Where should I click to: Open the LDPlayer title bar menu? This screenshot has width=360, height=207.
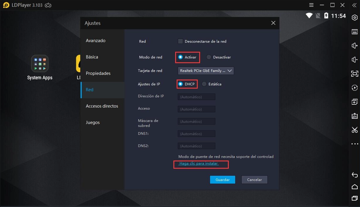coord(311,5)
